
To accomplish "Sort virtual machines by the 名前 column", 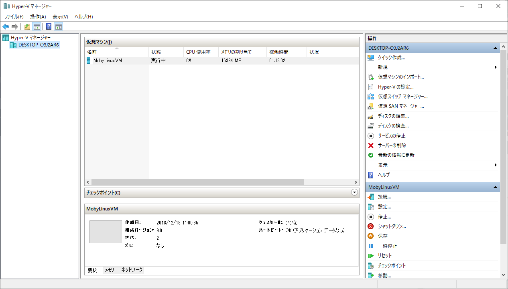I will (x=117, y=52).
